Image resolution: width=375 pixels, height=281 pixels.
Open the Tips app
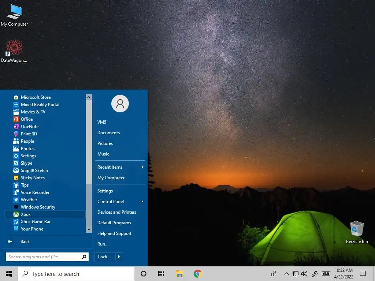point(45,185)
